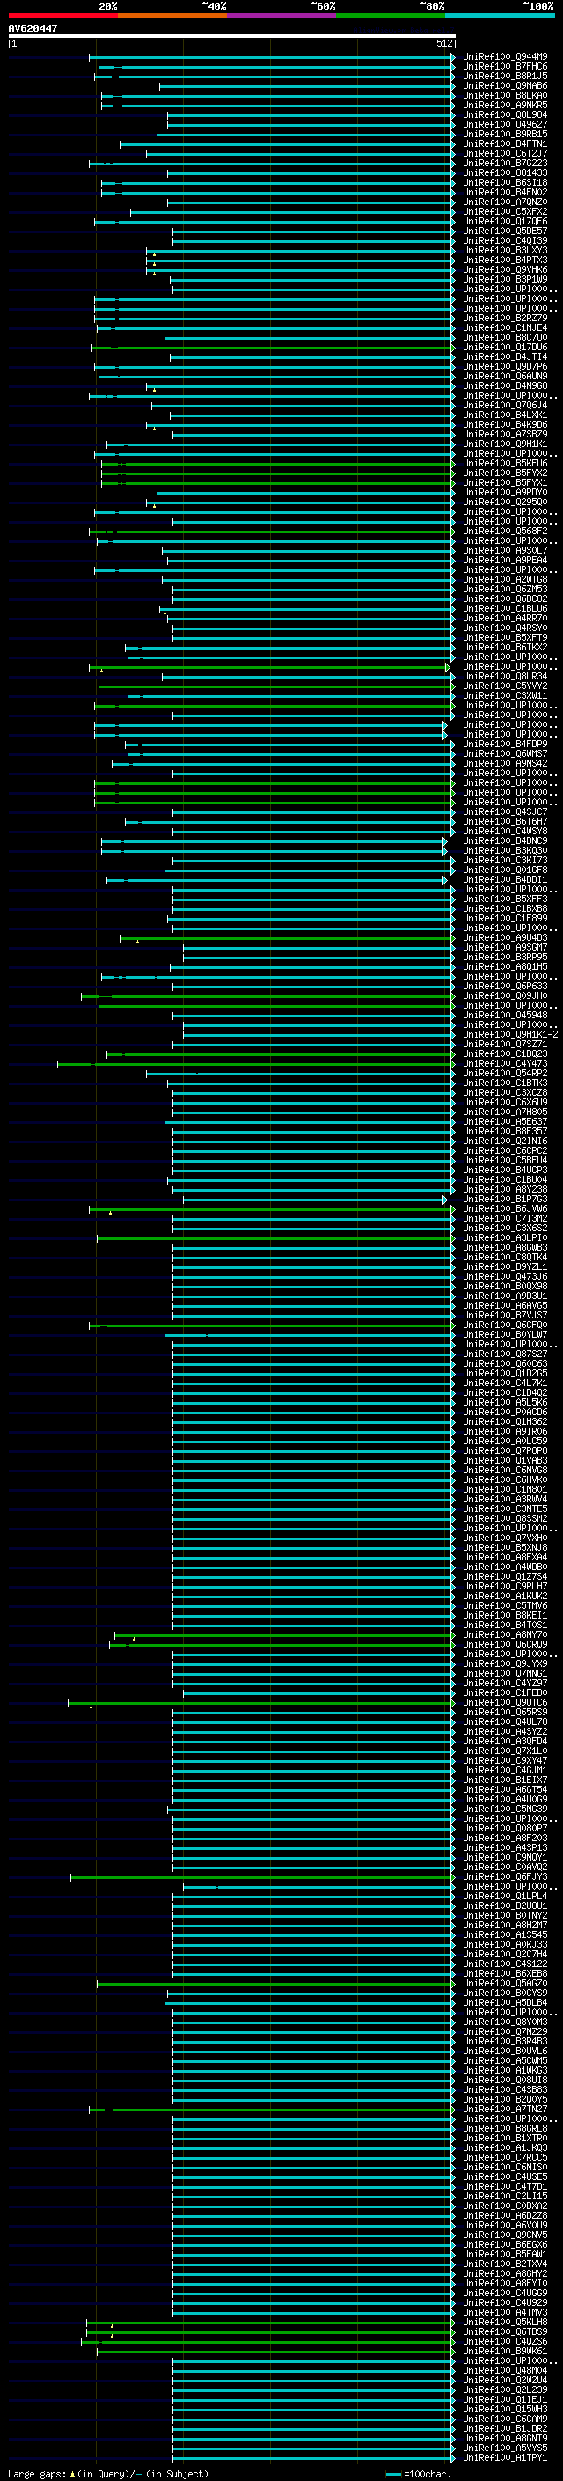Select label UniRef100_B3LXY3
Viewport: 563px width, 2481px height.
pyautogui.click(x=504, y=251)
